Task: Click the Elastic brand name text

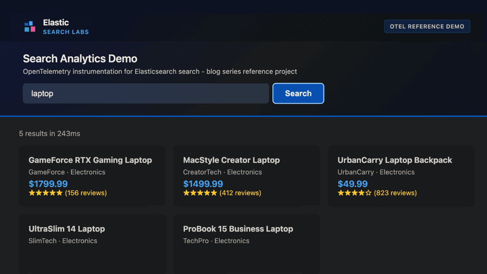Action: pos(56,22)
